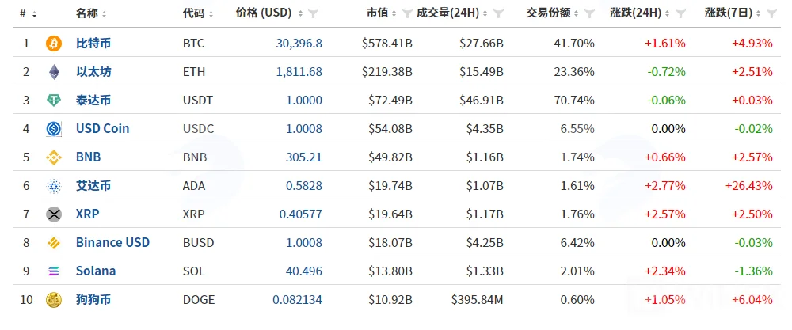Click 7-day change value +26.43%
Viewport: 792px width, 330px height.
click(749, 186)
